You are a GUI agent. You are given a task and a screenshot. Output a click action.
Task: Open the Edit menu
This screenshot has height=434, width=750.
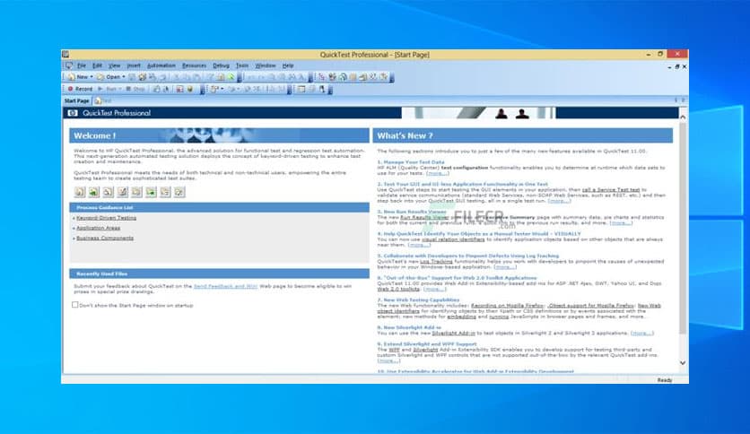[x=98, y=65]
